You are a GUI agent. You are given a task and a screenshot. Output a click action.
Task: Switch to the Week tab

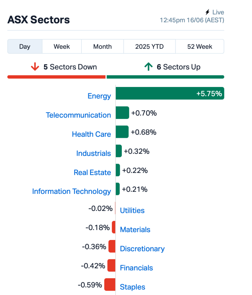click(62, 46)
